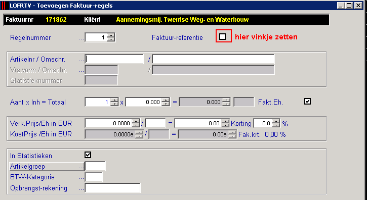Increase Verk.Prijs/Eh price spinner
Image resolution: width=367 pixels, height=200 pixels.
pos(136,121)
